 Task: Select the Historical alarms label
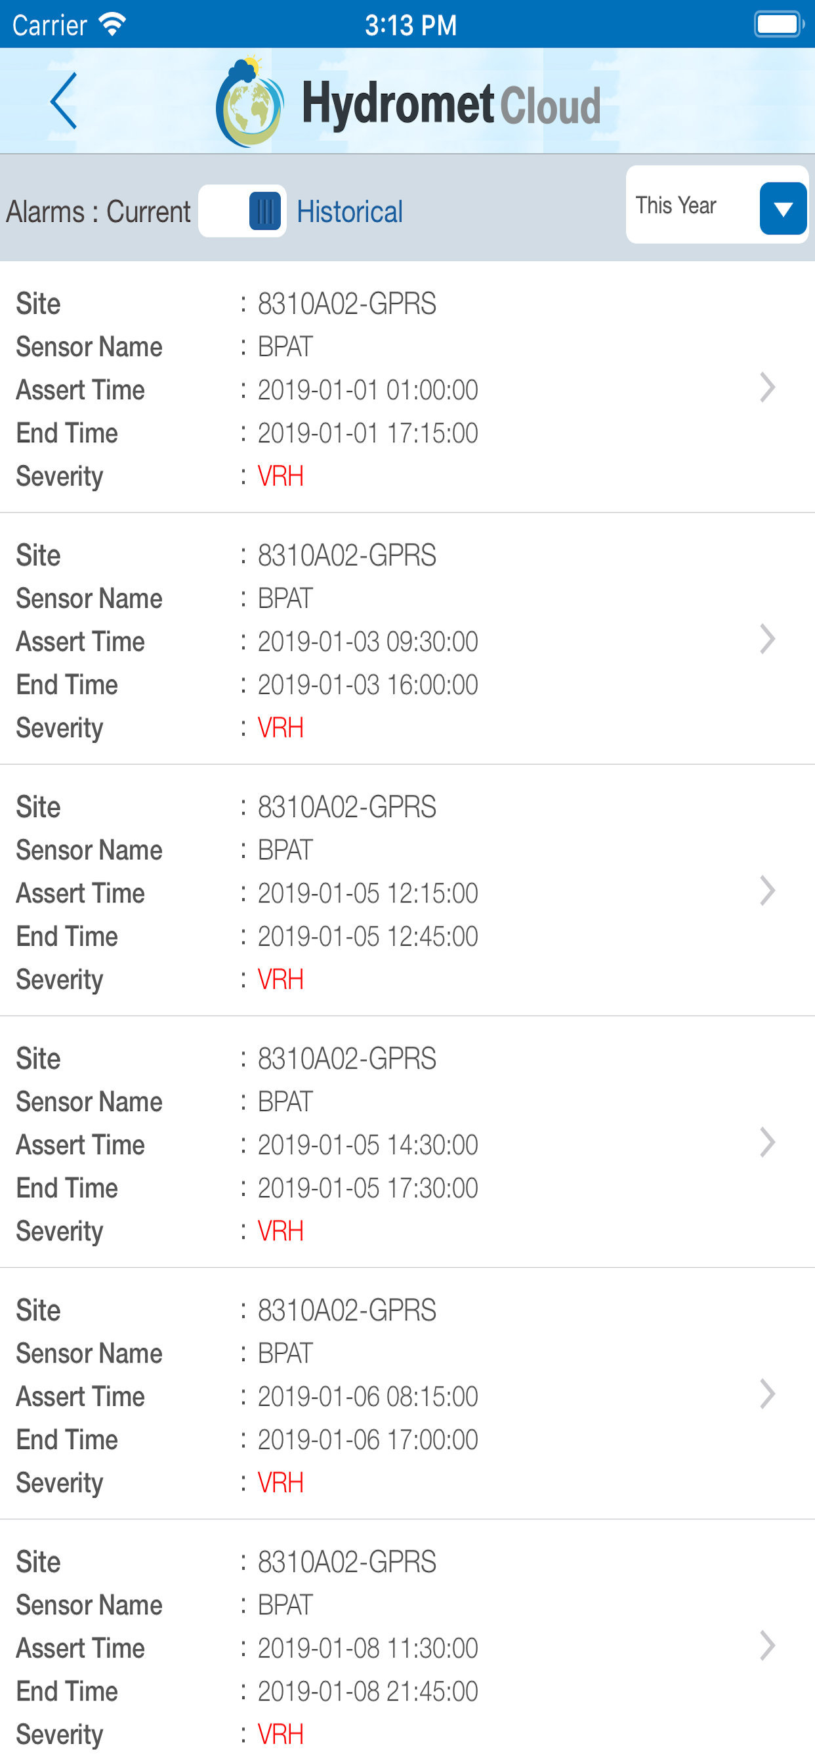[349, 211]
